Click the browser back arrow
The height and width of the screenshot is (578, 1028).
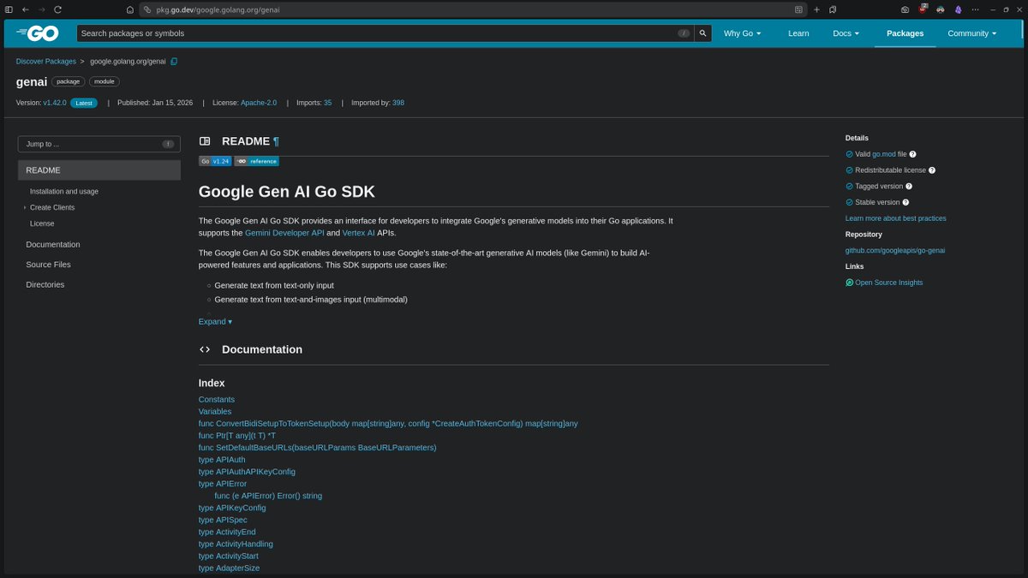[25, 9]
